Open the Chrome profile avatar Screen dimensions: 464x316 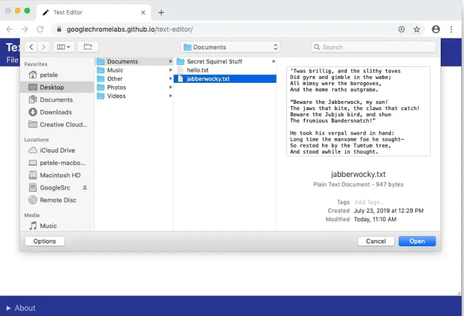(x=436, y=30)
